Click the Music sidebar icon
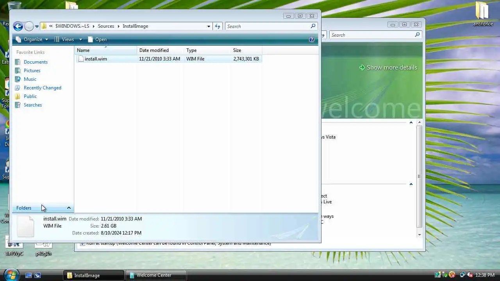 coord(18,79)
